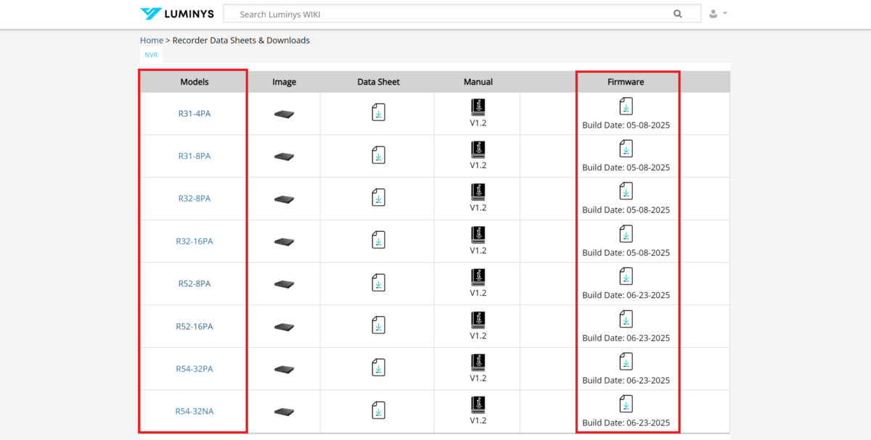Open the R52-16PA model link
The width and height of the screenshot is (871, 440).
(x=195, y=326)
